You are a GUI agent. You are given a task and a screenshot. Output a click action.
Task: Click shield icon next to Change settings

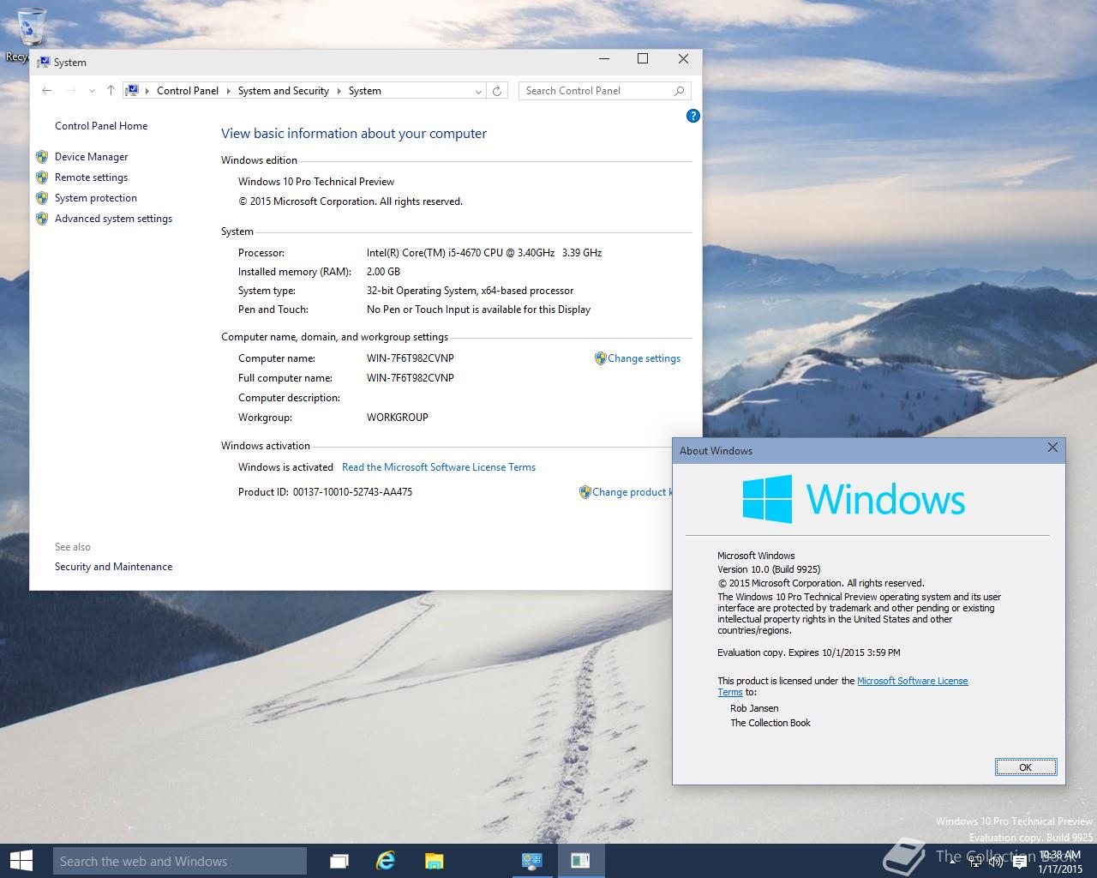pos(600,358)
